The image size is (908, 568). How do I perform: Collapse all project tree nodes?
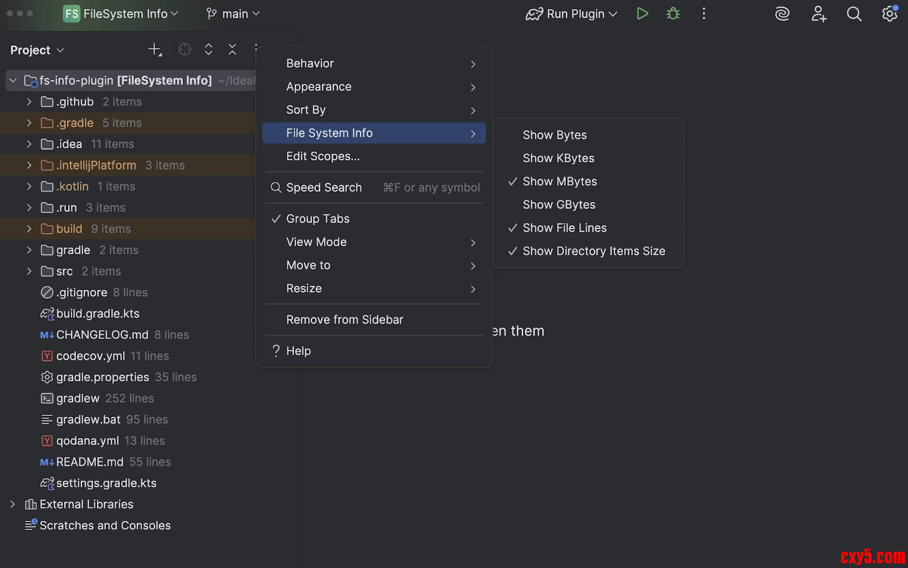pos(232,49)
